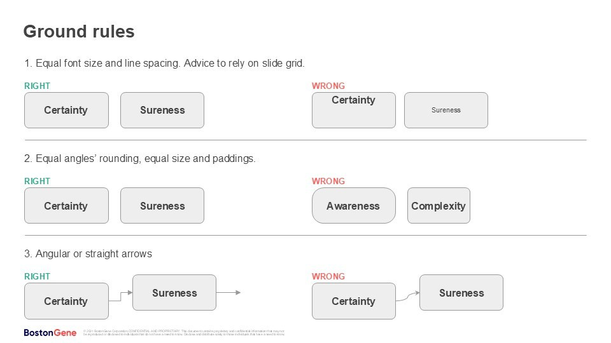
Task: Click the confidential copyright notice in the footer
Action: 185,332
